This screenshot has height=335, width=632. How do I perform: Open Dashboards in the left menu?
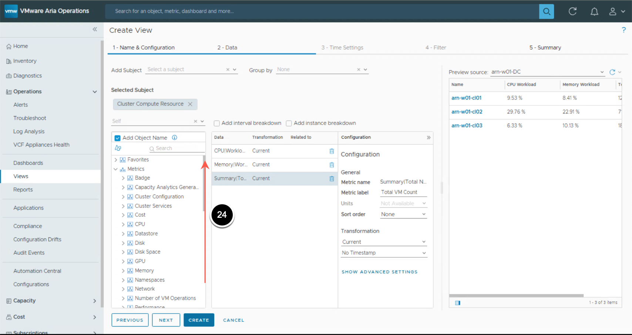pos(28,163)
